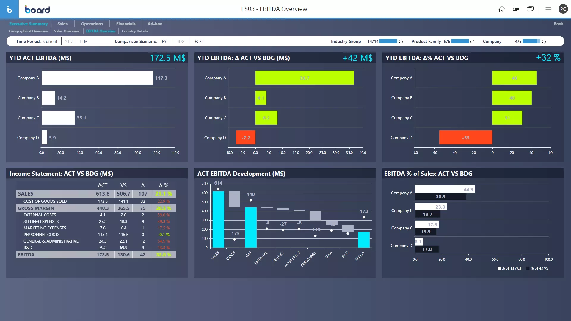The height and width of the screenshot is (321, 571).
Task: Click the Country Details sub-navigation tab
Action: pyautogui.click(x=134, y=31)
